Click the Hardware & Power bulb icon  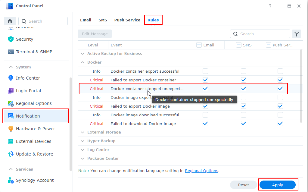pos(11,129)
